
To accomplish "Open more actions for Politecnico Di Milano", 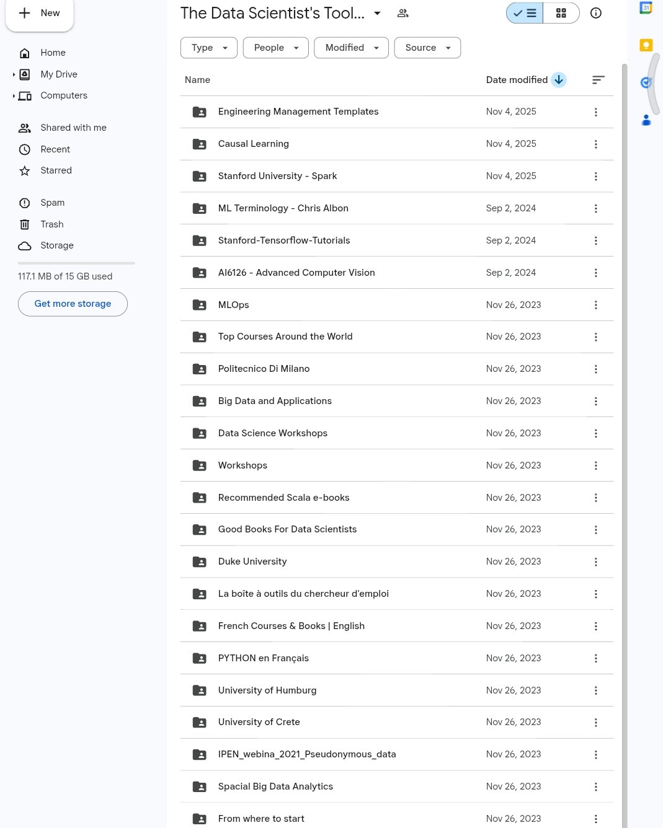I will (x=596, y=369).
